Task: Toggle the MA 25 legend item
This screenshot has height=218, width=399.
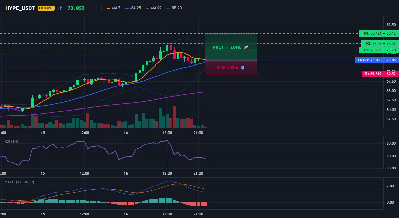Action: (133, 8)
